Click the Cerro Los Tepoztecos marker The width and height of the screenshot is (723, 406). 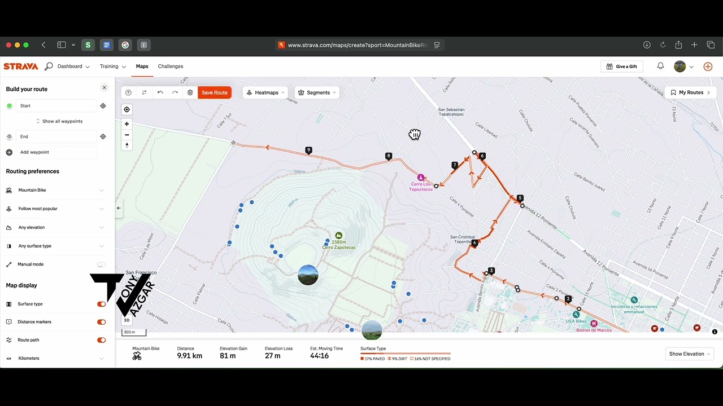tap(420, 178)
